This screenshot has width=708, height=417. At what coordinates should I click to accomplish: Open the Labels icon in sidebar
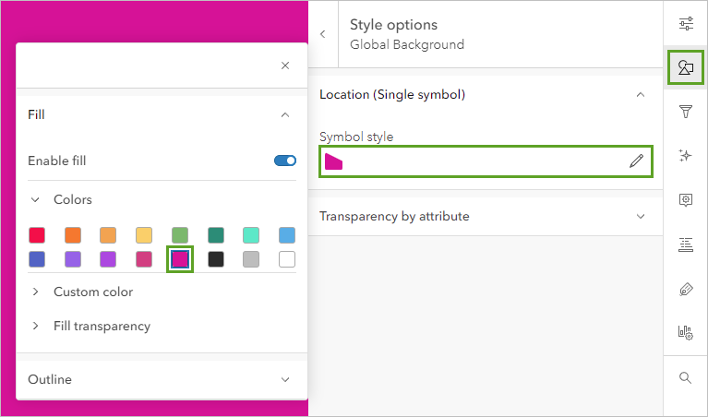click(x=686, y=244)
